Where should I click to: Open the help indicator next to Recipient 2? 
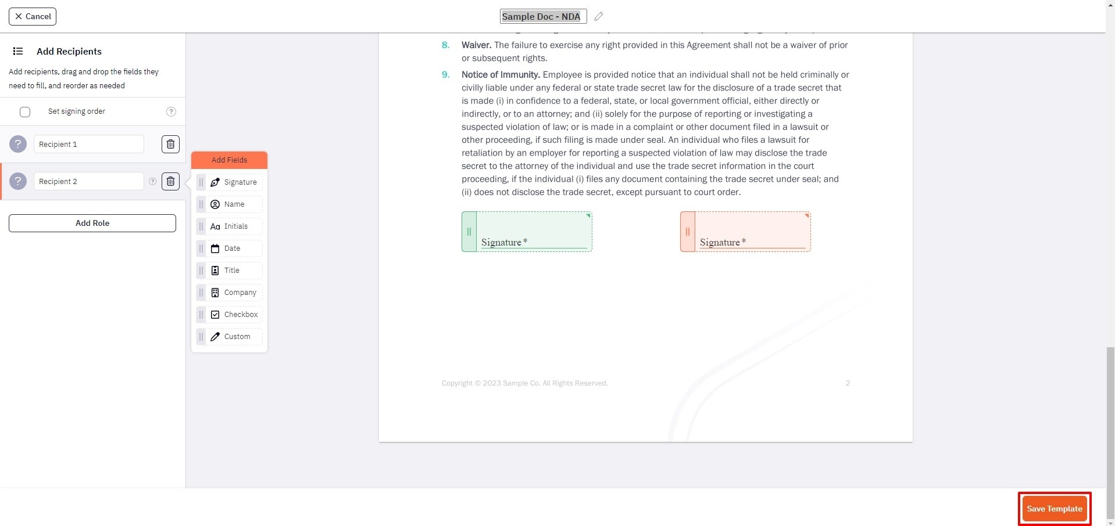pos(152,181)
